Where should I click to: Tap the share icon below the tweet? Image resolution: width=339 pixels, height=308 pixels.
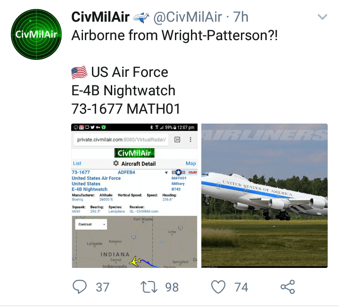[288, 287]
